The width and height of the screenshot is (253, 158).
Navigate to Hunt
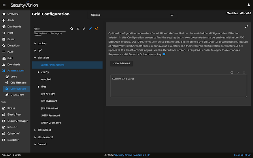click(x=15, y=33)
